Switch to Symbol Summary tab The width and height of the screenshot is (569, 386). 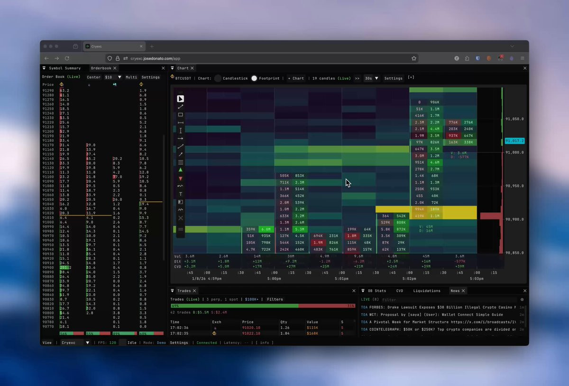pyautogui.click(x=65, y=68)
